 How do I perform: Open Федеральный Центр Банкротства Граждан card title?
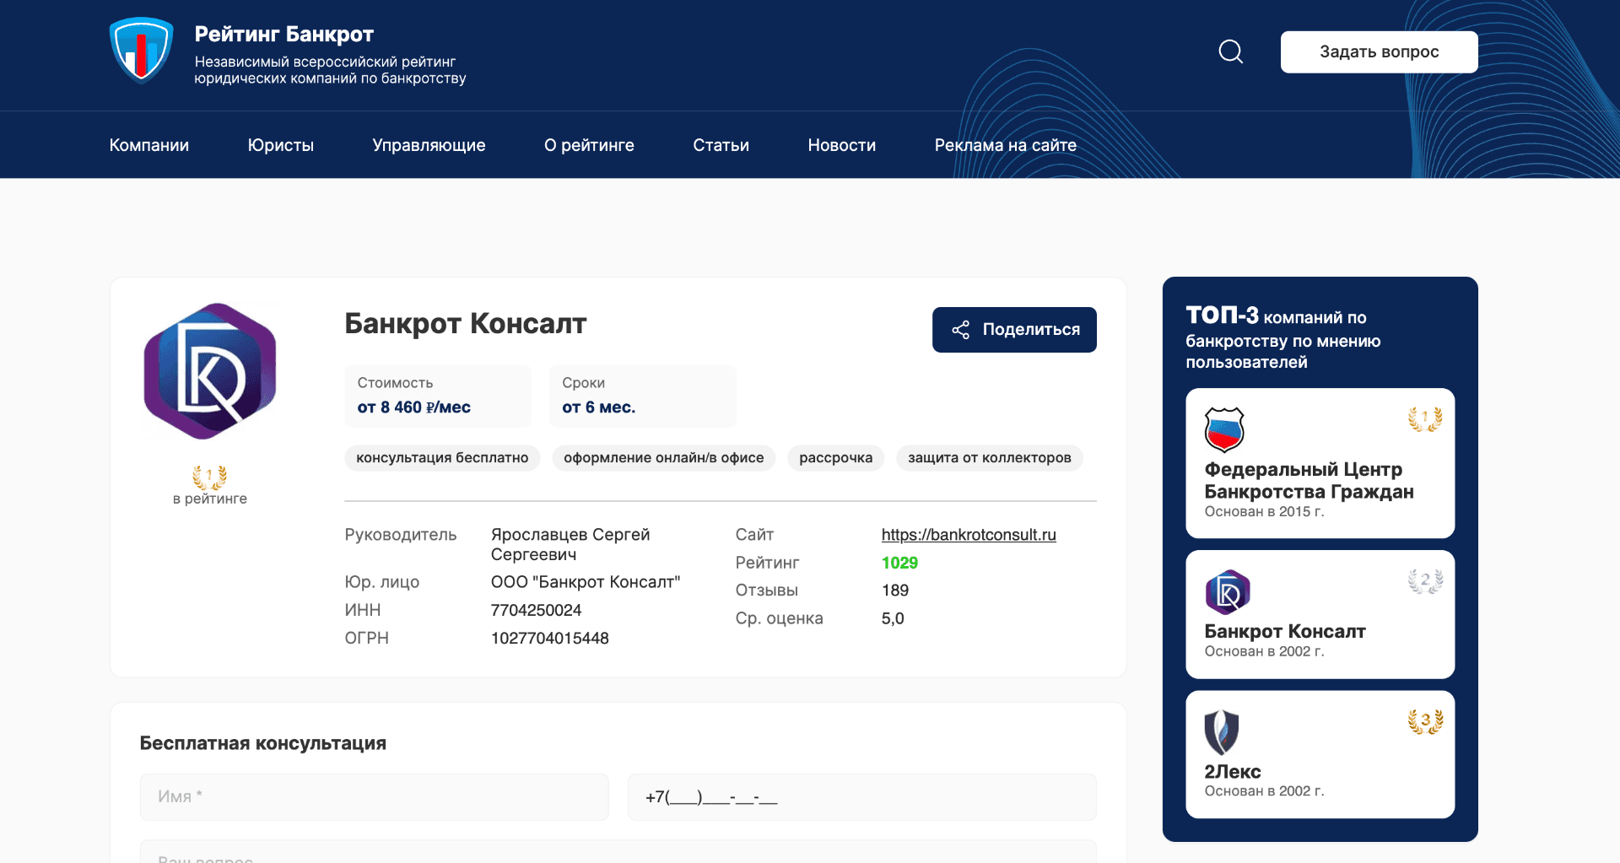tap(1309, 480)
